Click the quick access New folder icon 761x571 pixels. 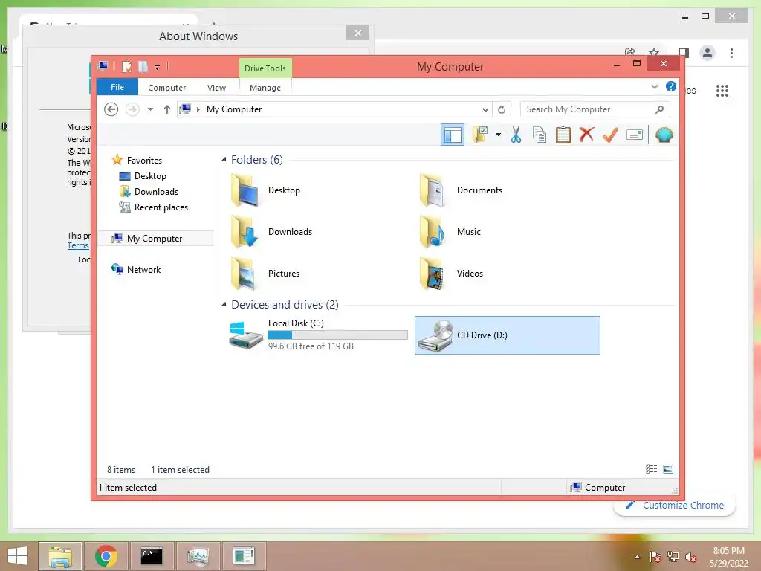point(143,66)
